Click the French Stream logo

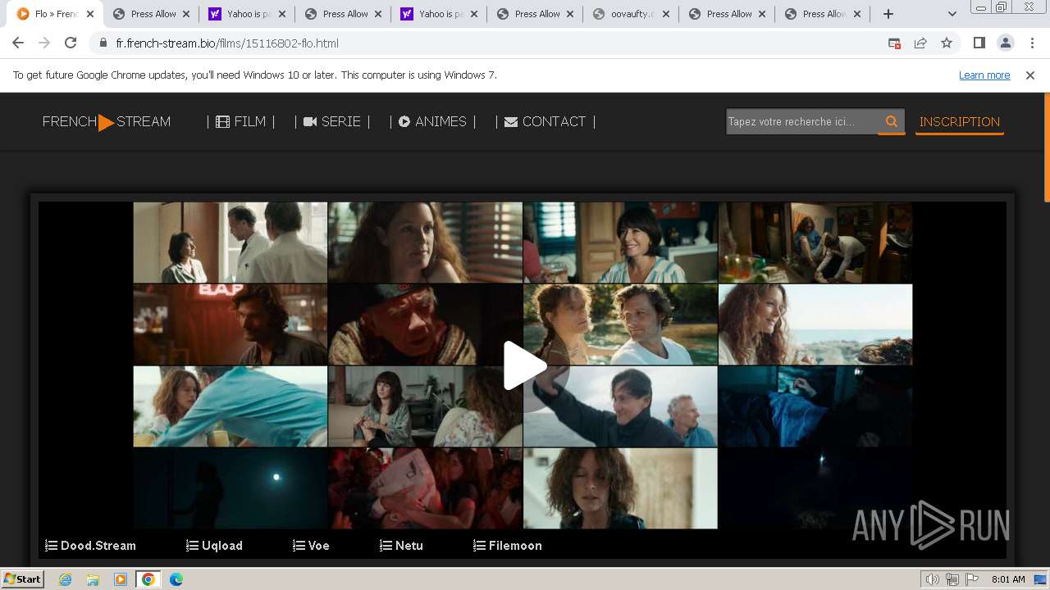tap(107, 122)
